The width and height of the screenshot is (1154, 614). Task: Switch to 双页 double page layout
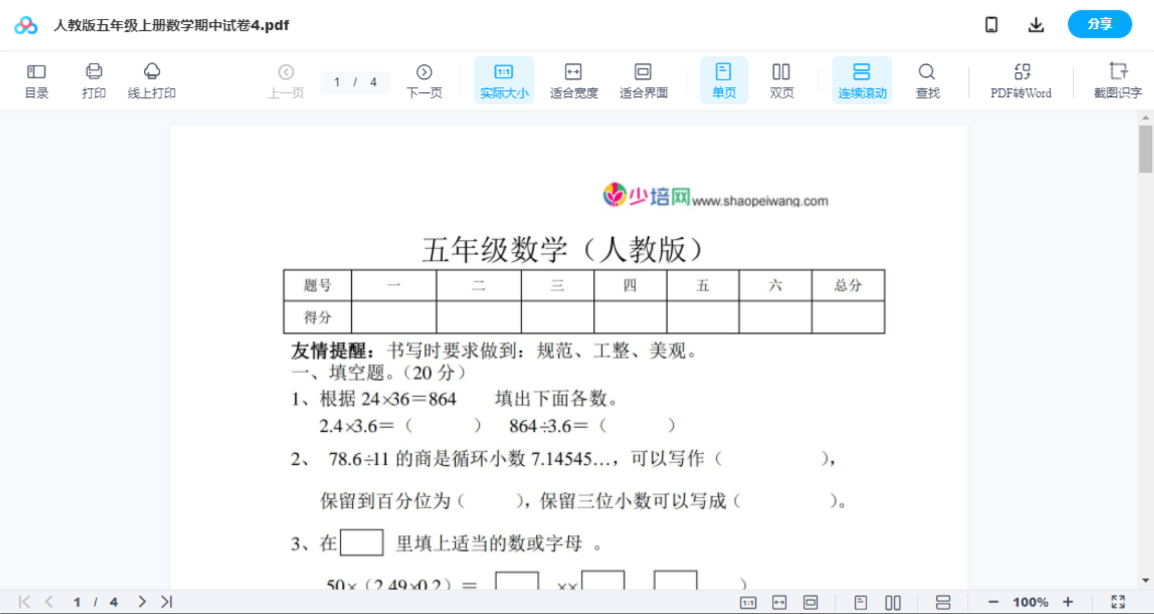coord(781,81)
